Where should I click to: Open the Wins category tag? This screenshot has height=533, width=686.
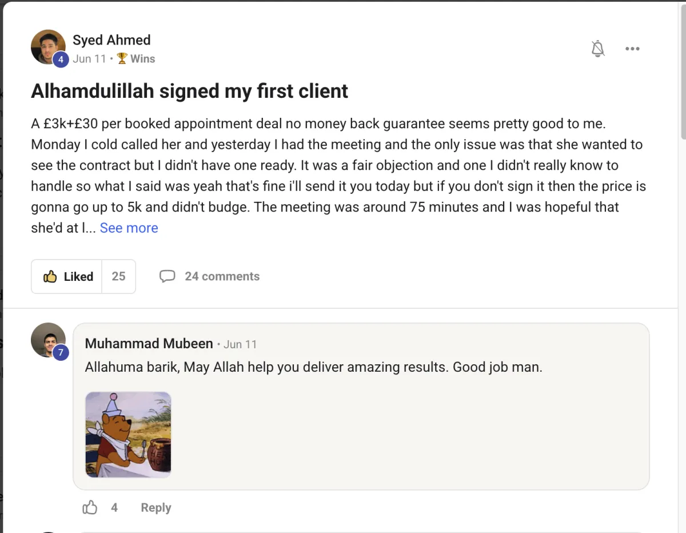point(142,58)
